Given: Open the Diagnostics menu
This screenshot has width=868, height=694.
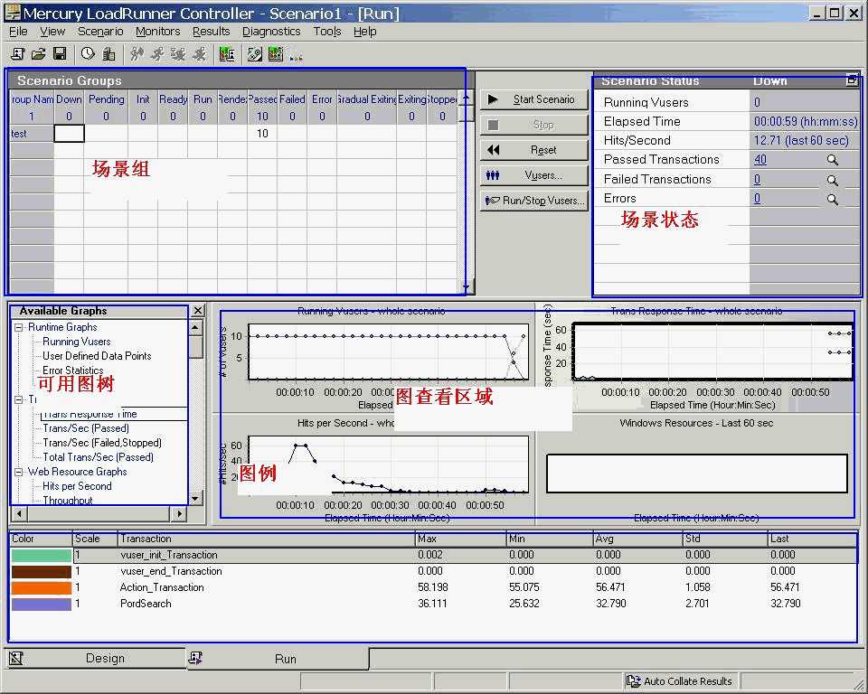Looking at the screenshot, I should pos(271,32).
